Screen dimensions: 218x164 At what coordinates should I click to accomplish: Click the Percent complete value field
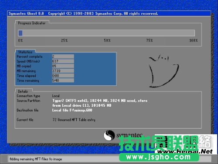coord(63,56)
